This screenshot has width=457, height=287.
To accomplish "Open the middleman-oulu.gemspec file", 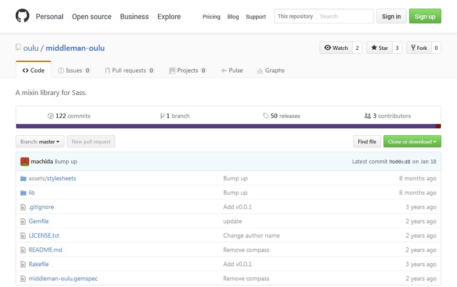I will pyautogui.click(x=63, y=278).
